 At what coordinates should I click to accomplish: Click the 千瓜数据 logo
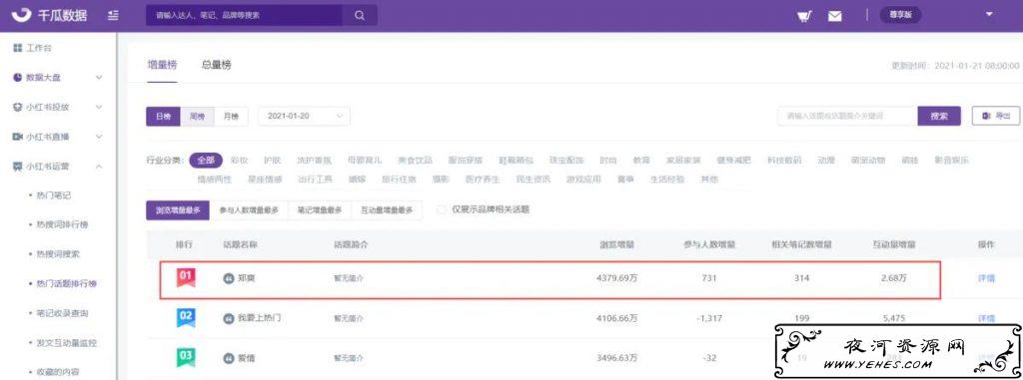click(x=49, y=15)
